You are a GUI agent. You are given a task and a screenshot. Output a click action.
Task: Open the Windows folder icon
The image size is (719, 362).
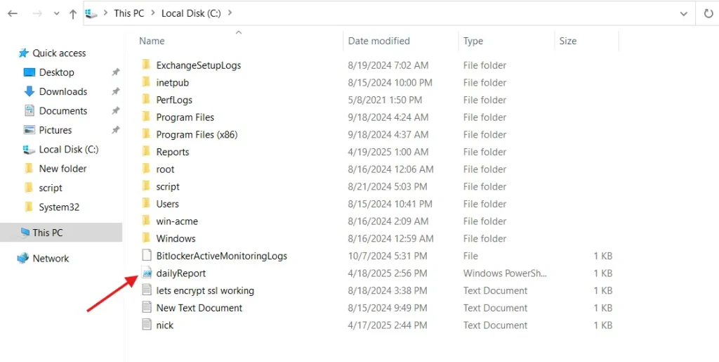(x=147, y=238)
